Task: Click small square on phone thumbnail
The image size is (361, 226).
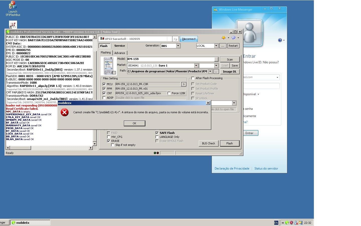Action: (114, 73)
